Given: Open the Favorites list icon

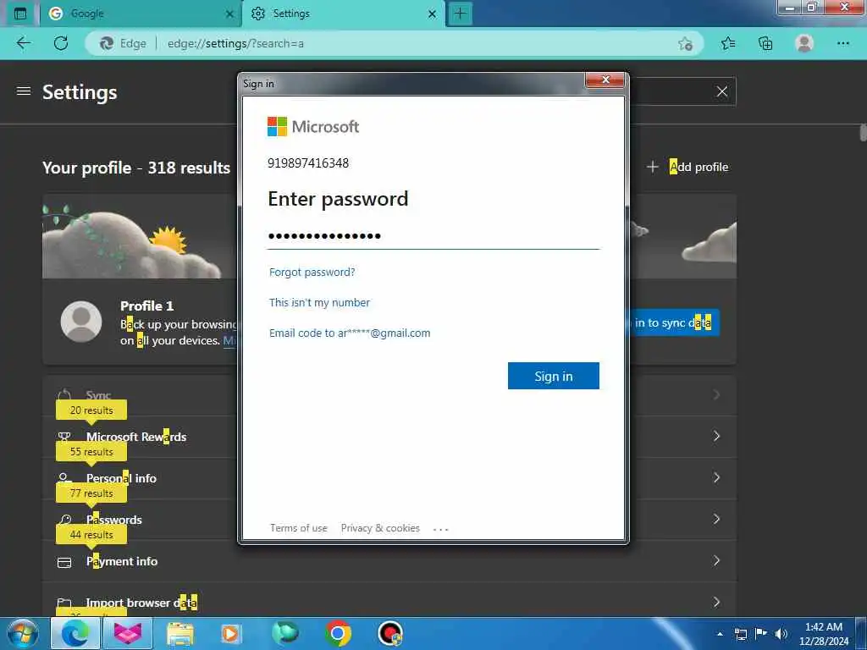Looking at the screenshot, I should pos(728,43).
